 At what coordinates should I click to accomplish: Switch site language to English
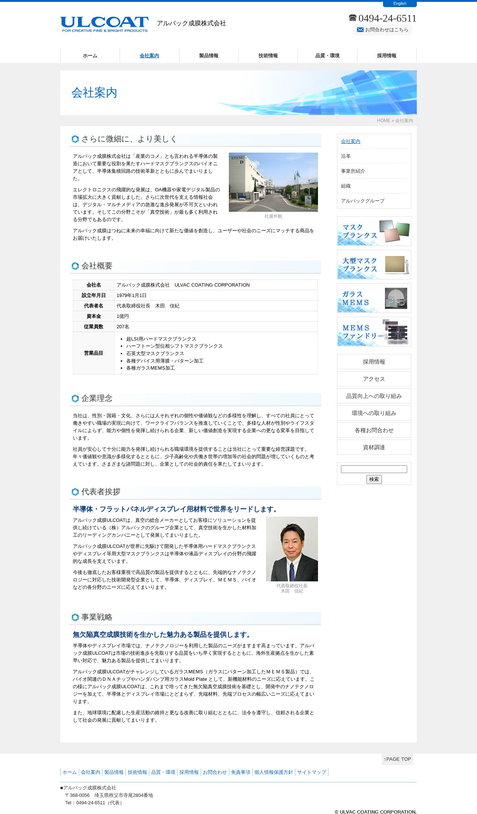coord(400,4)
